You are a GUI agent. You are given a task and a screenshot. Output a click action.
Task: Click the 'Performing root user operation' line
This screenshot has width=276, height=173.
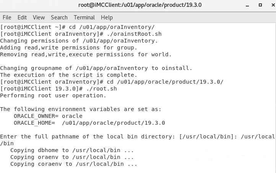click(53, 95)
